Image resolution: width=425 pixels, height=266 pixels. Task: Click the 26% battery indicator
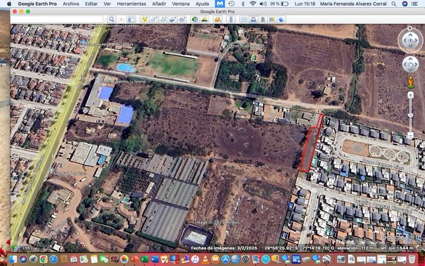[x=279, y=4]
